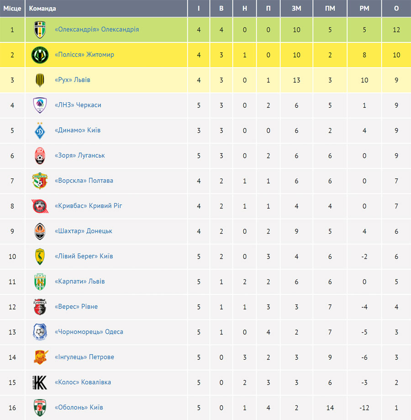Screen dimensions: 411x420
Task: Click the Veres Rivne badge icon
Action: [40, 307]
